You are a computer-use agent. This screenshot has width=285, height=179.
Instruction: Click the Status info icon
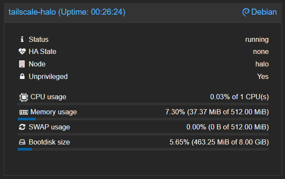click(x=22, y=40)
